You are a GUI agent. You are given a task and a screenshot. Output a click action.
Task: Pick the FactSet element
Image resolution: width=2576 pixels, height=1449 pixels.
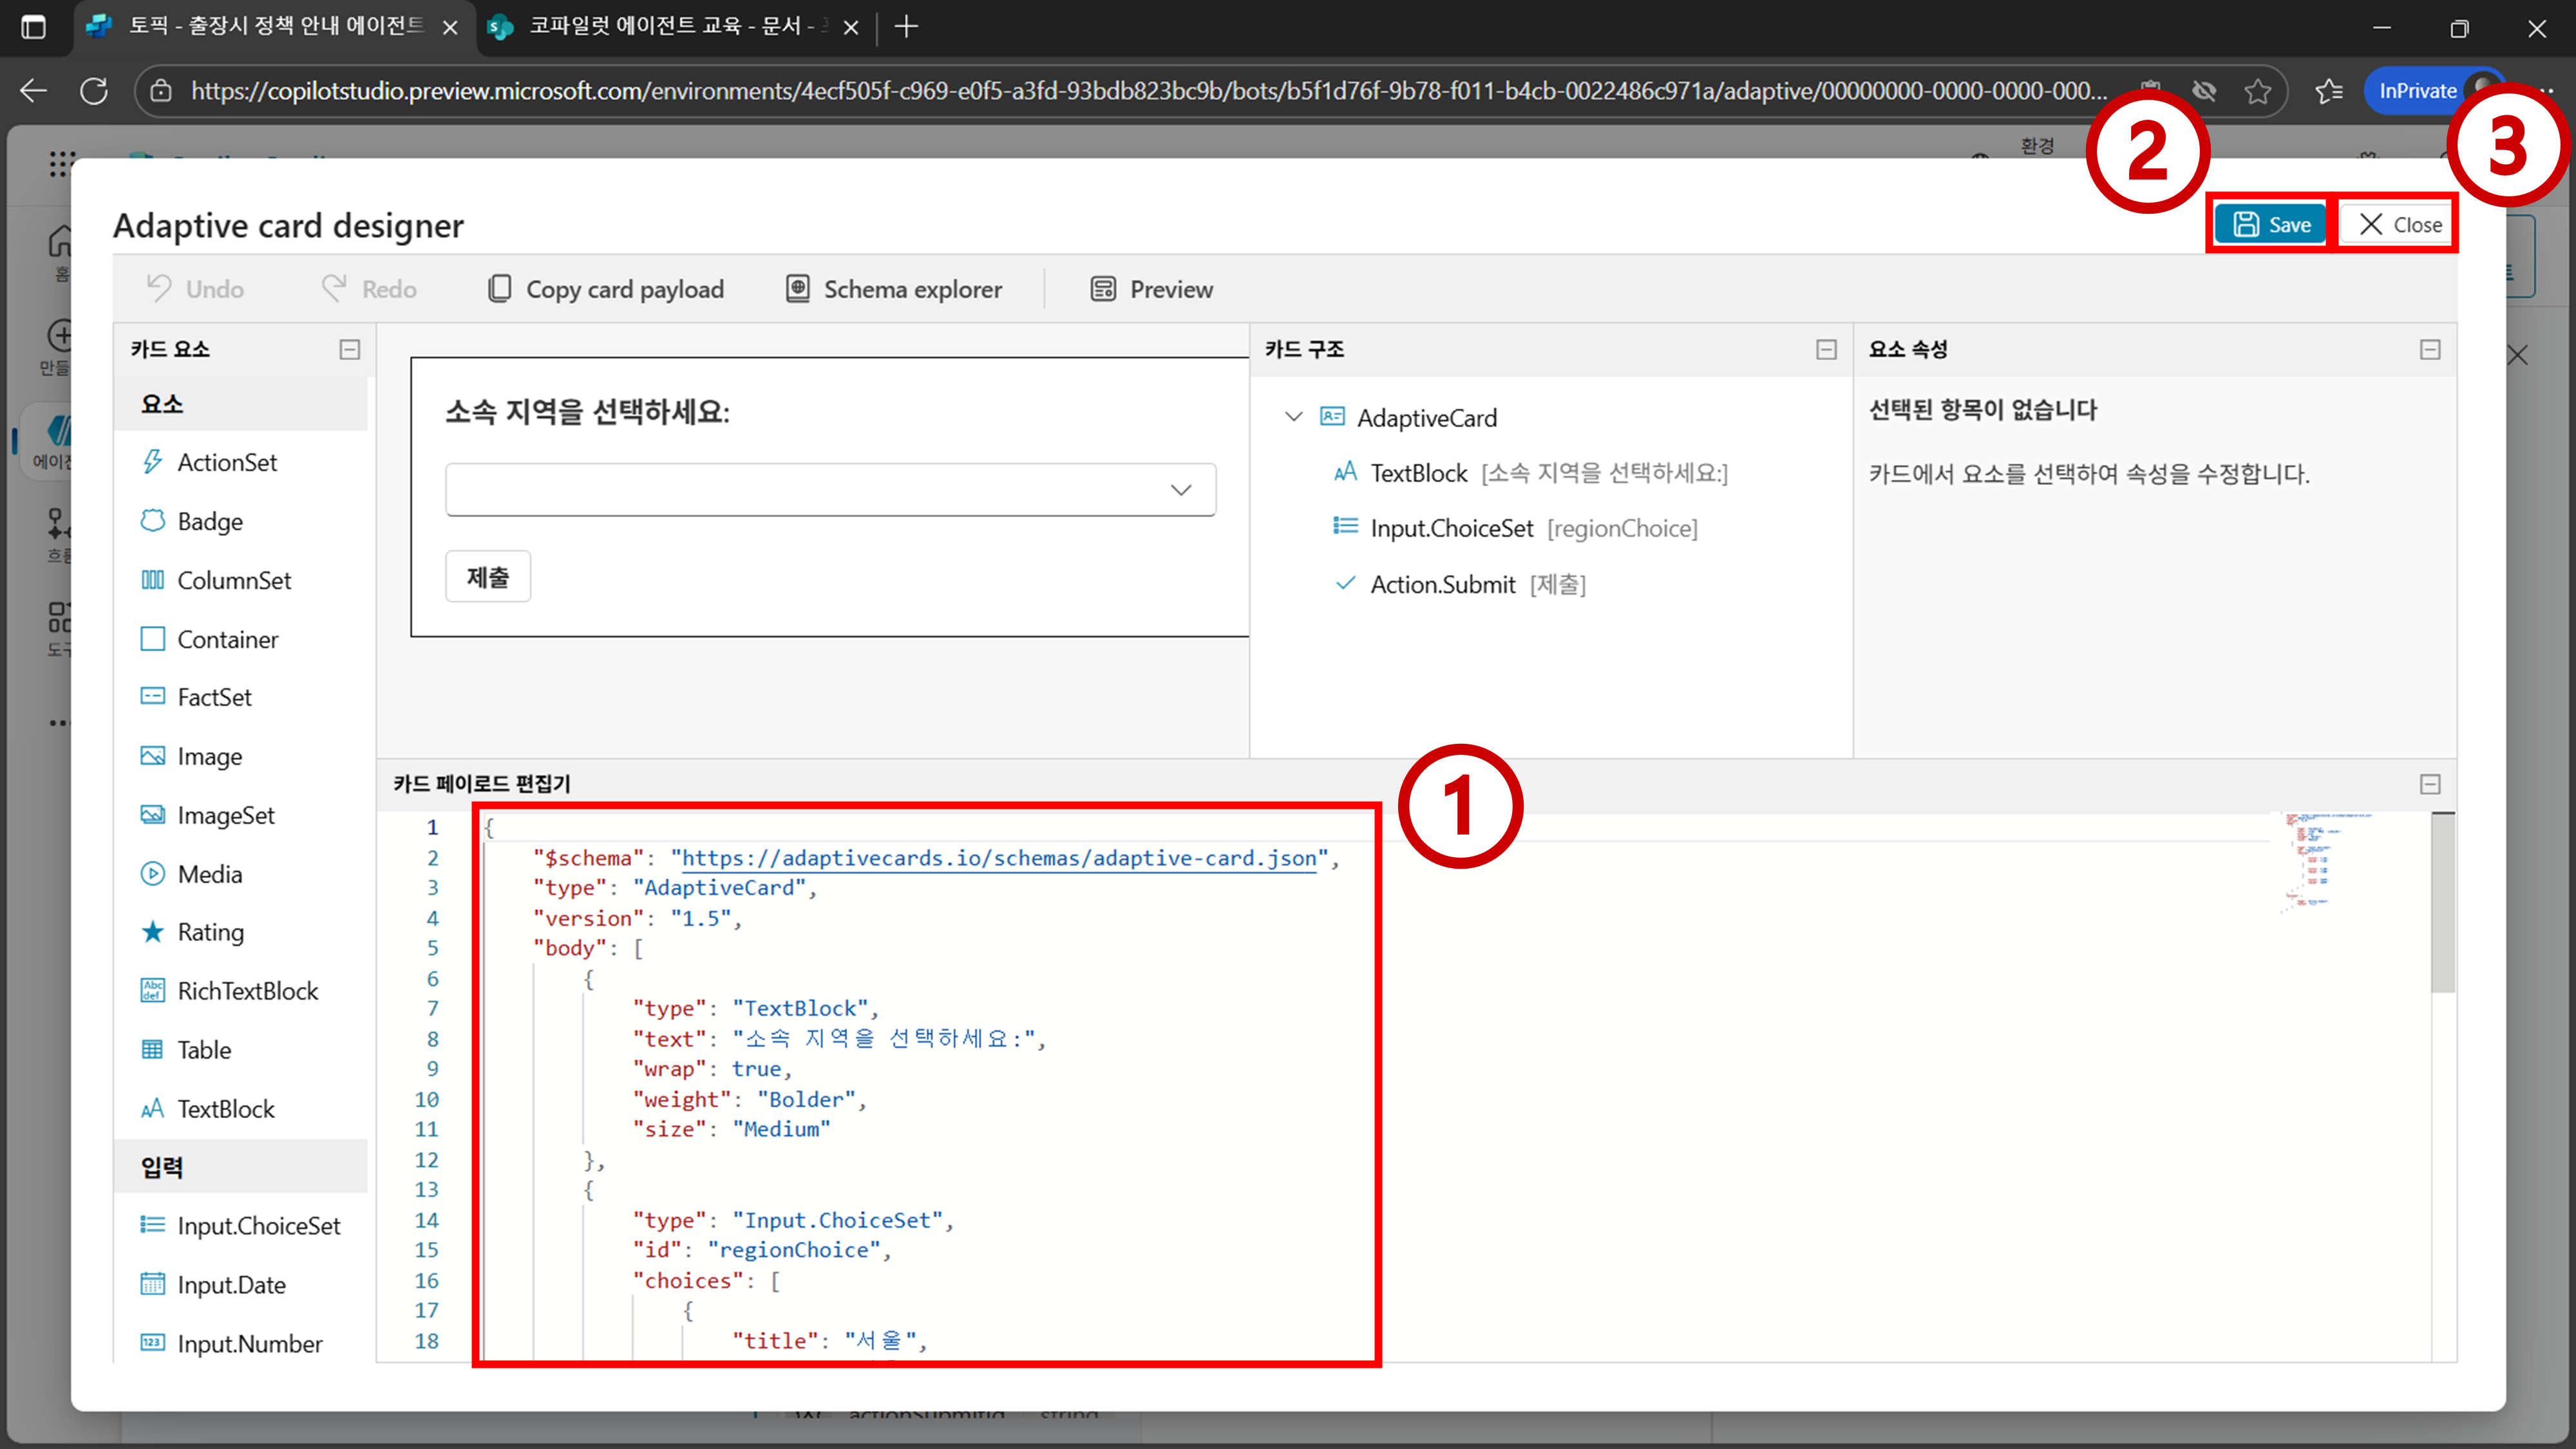214,697
